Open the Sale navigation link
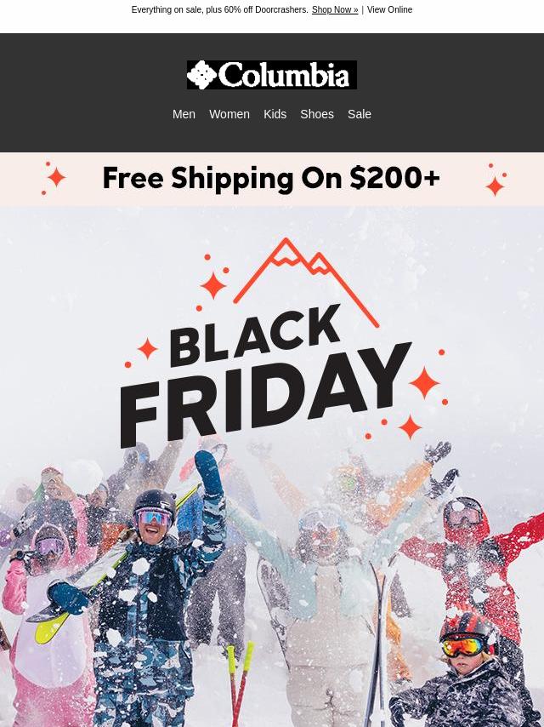The width and height of the screenshot is (544, 727). [360, 114]
